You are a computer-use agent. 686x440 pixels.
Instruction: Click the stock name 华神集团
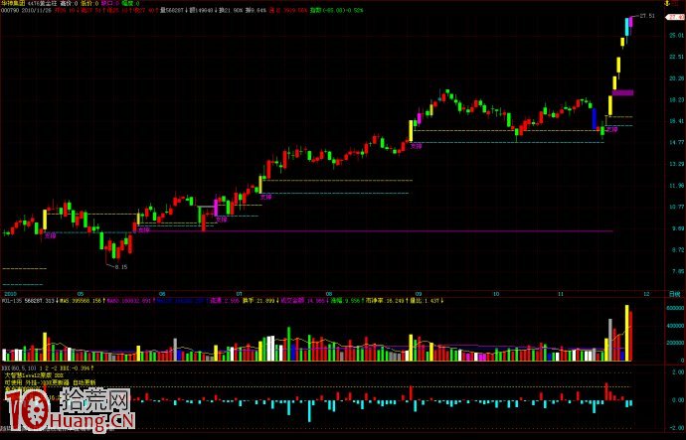(x=12, y=3)
